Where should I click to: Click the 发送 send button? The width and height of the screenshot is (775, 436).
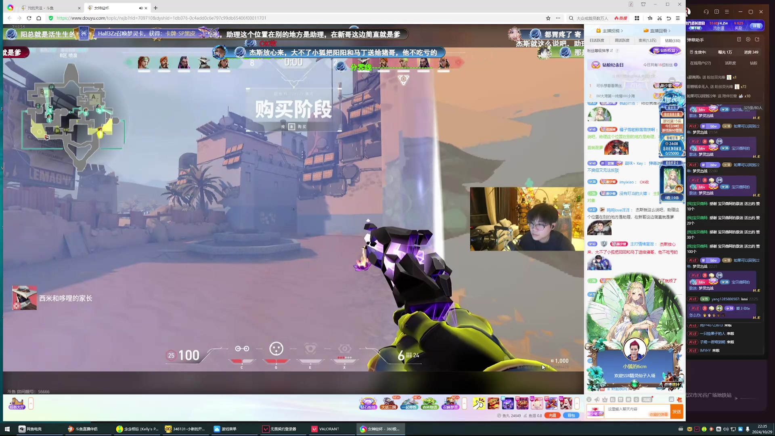click(x=677, y=412)
